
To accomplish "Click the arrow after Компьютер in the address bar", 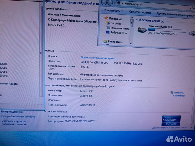I will (141, 5).
